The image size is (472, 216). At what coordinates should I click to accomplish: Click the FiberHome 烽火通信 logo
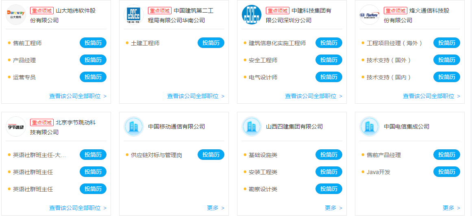tap(370, 15)
